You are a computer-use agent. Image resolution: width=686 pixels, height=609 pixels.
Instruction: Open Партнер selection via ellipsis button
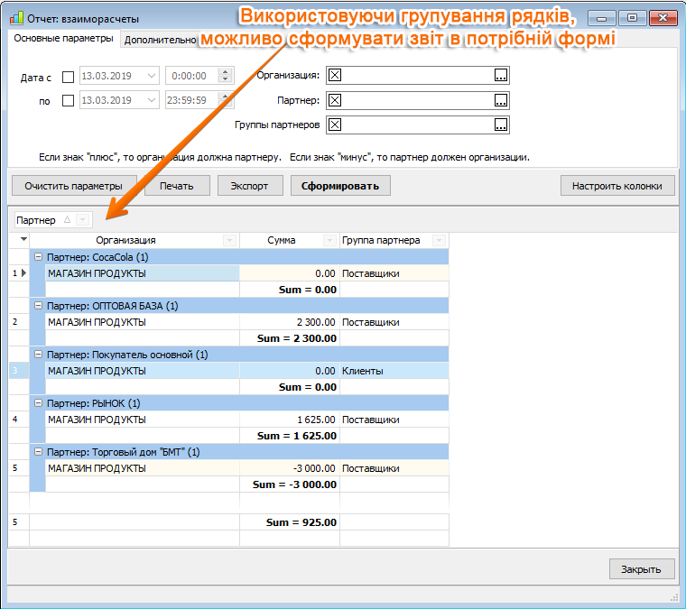tap(500, 100)
